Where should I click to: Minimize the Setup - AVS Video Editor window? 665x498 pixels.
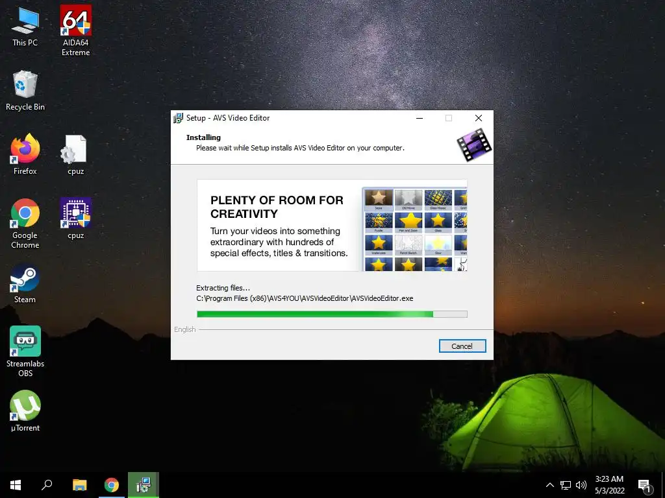pyautogui.click(x=420, y=118)
